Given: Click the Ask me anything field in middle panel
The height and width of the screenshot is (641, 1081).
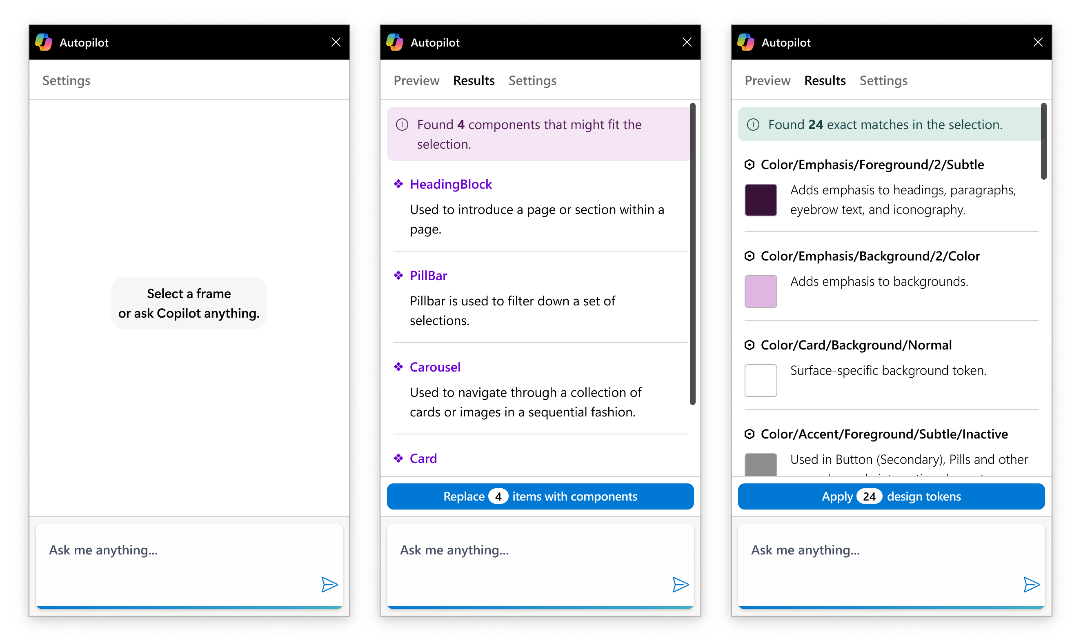Looking at the screenshot, I should 540,565.
